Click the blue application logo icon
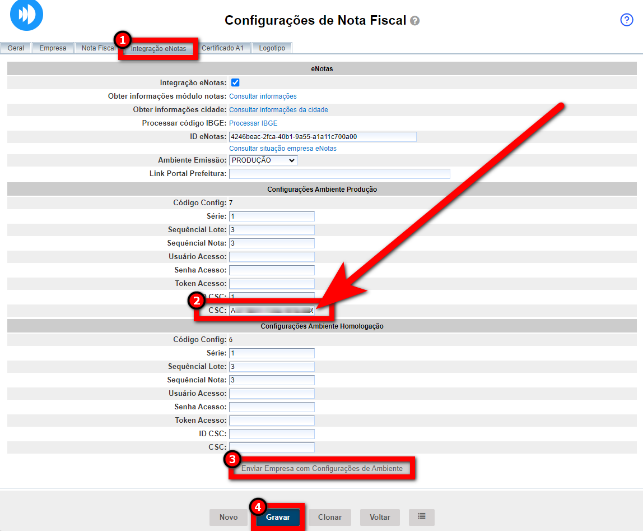The image size is (643, 531). coord(26,15)
